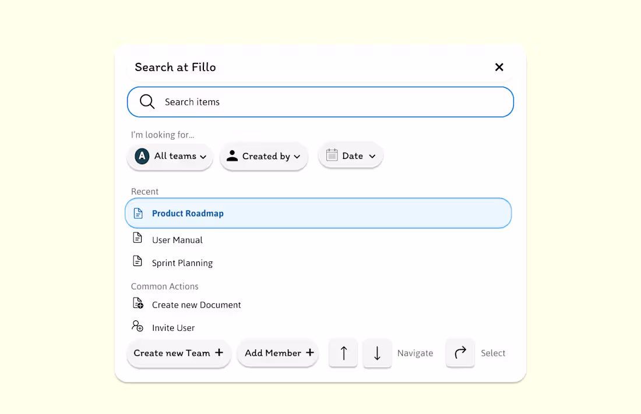Click the Create new Team button
Screen dimensions: 641x414
[x=179, y=353]
